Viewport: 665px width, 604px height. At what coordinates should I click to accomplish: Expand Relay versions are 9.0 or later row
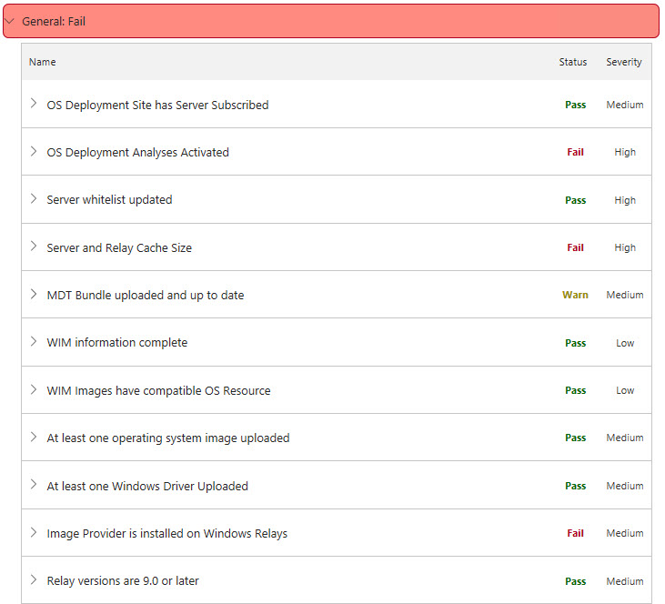[x=34, y=580]
